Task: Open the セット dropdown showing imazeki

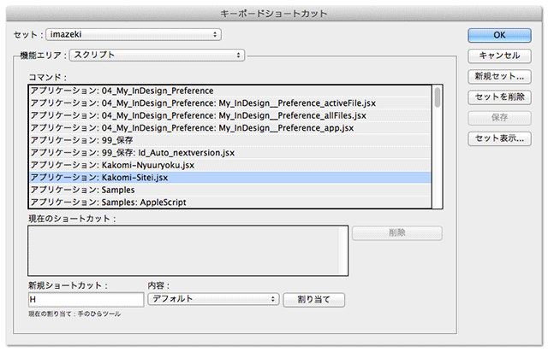Action: click(134, 34)
